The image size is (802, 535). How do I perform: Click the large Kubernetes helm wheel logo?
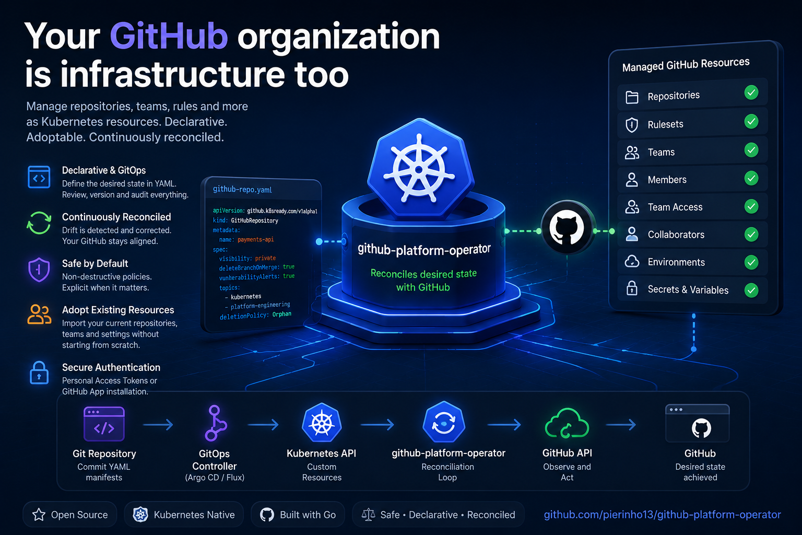pos(419,169)
